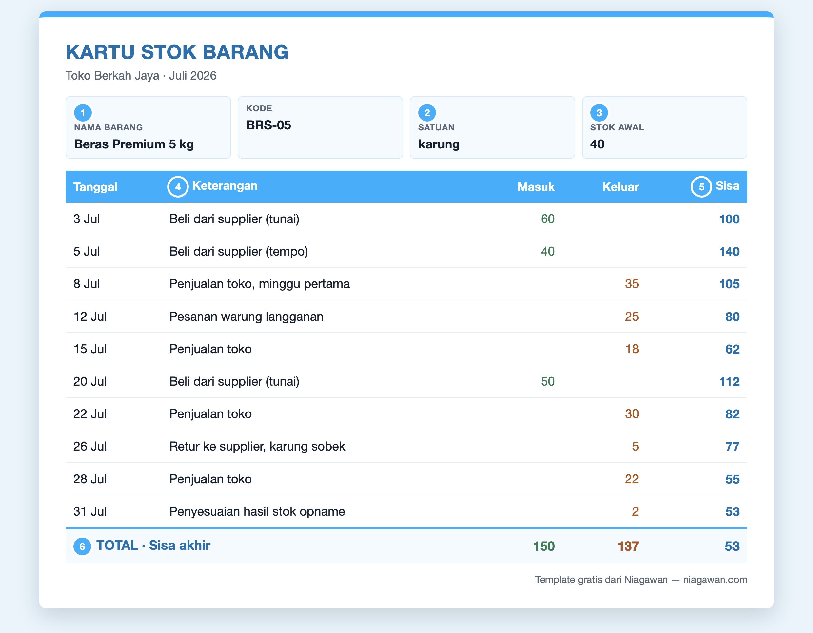Screen dimensions: 813x633
Task: Select the "Beras Premium 5 kg" item name
Action: (134, 144)
